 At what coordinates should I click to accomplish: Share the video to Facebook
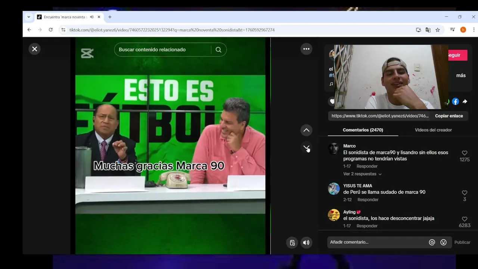point(455,101)
